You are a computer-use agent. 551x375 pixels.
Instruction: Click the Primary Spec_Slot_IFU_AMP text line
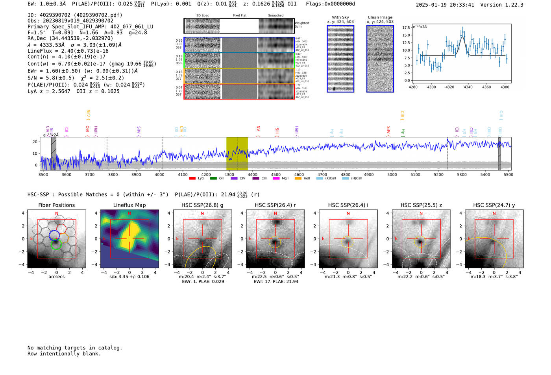[x=91, y=27]
